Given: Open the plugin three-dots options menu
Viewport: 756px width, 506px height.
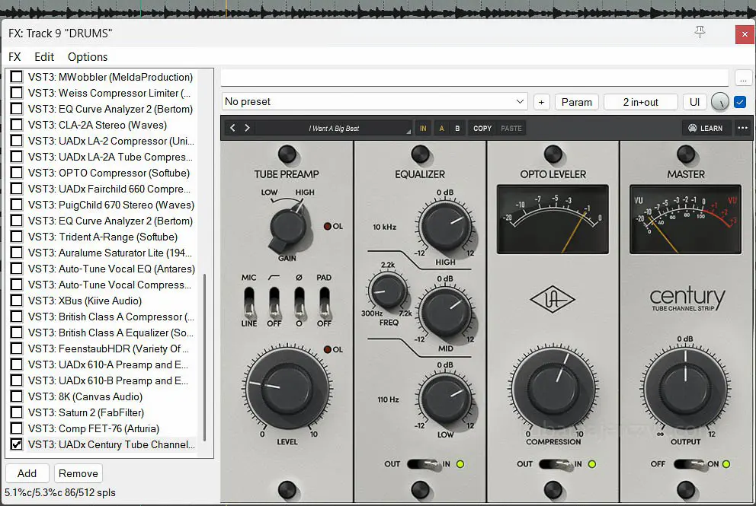Looking at the screenshot, I should (x=742, y=128).
